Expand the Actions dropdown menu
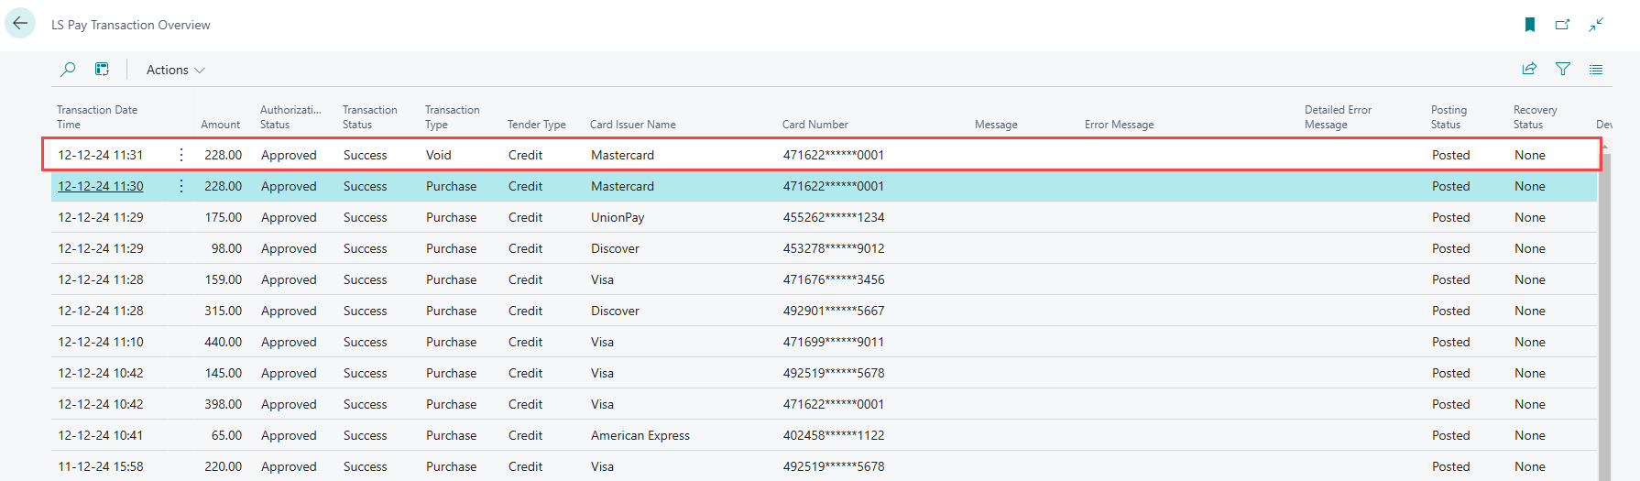Viewport: 1640px width, 481px height. (x=175, y=70)
